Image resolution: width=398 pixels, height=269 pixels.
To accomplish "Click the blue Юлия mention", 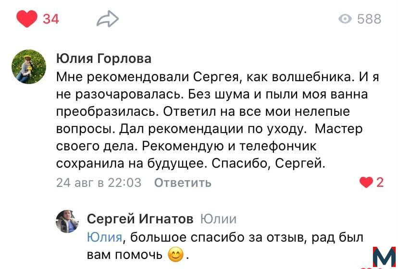I will coord(105,237).
